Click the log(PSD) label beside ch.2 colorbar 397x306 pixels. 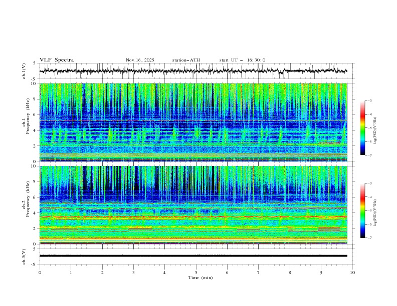[x=375, y=213]
